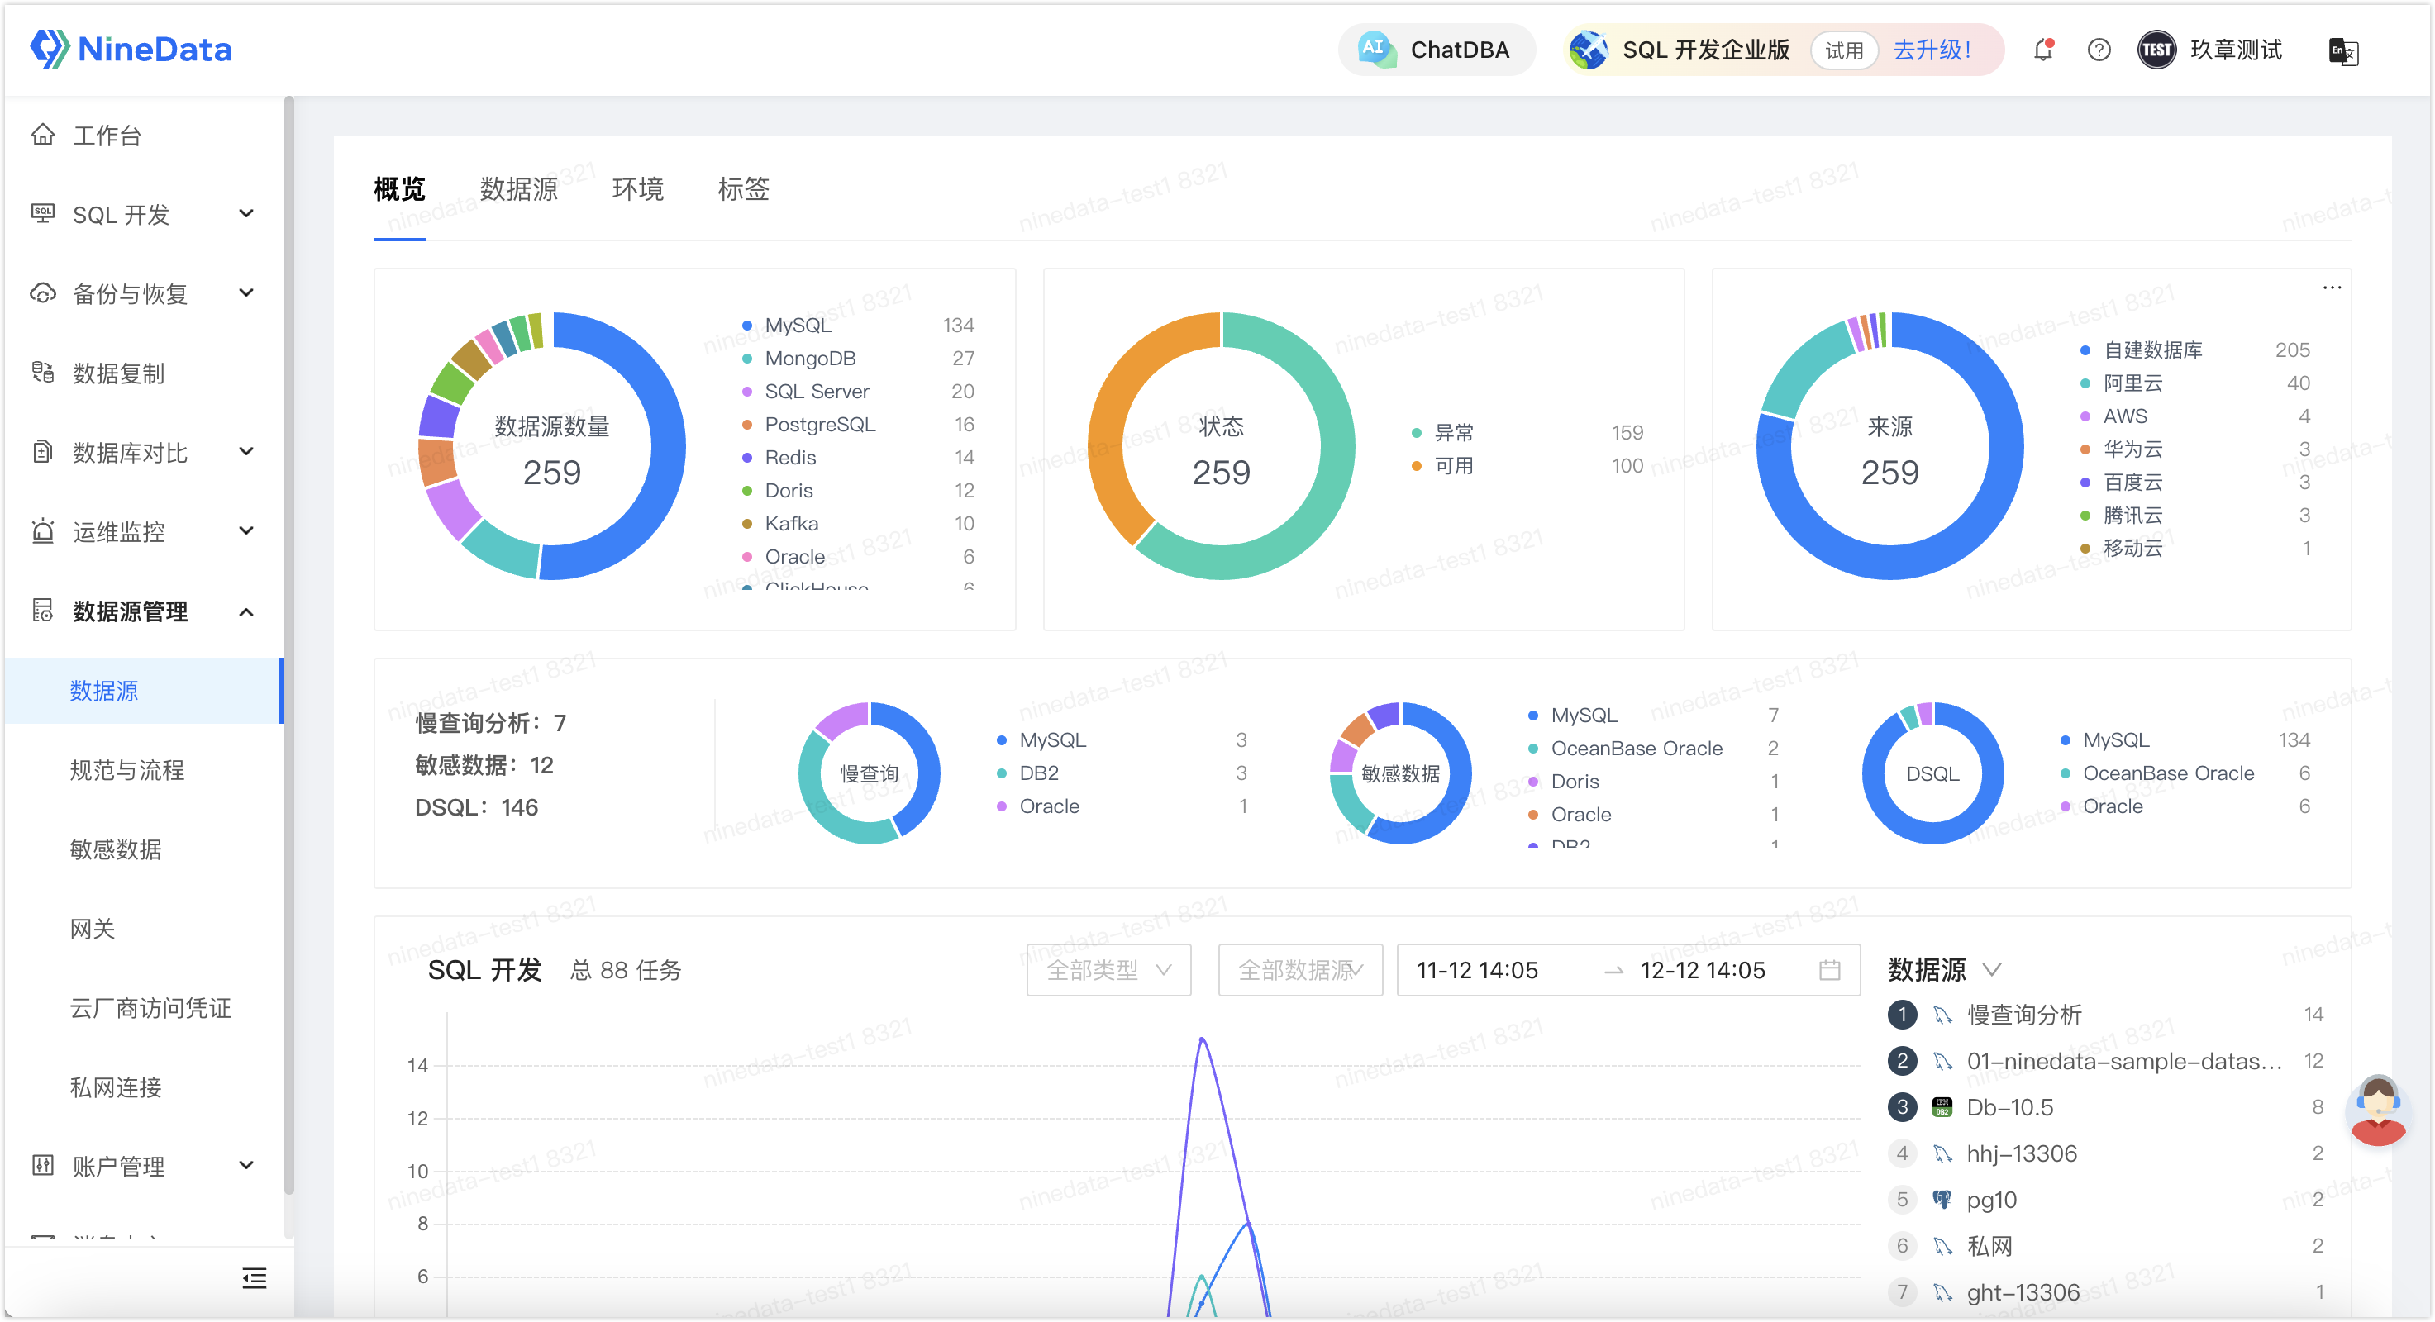Open the ChatDBA AI assistant
This screenshot has height=1322, width=2435.
[x=1436, y=50]
